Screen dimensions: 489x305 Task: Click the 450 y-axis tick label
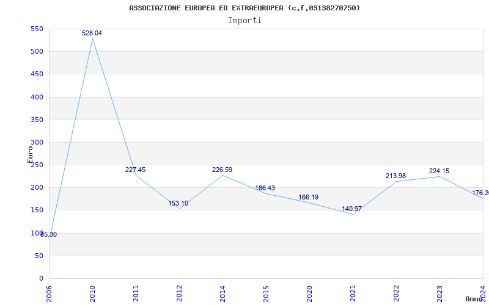pos(37,74)
